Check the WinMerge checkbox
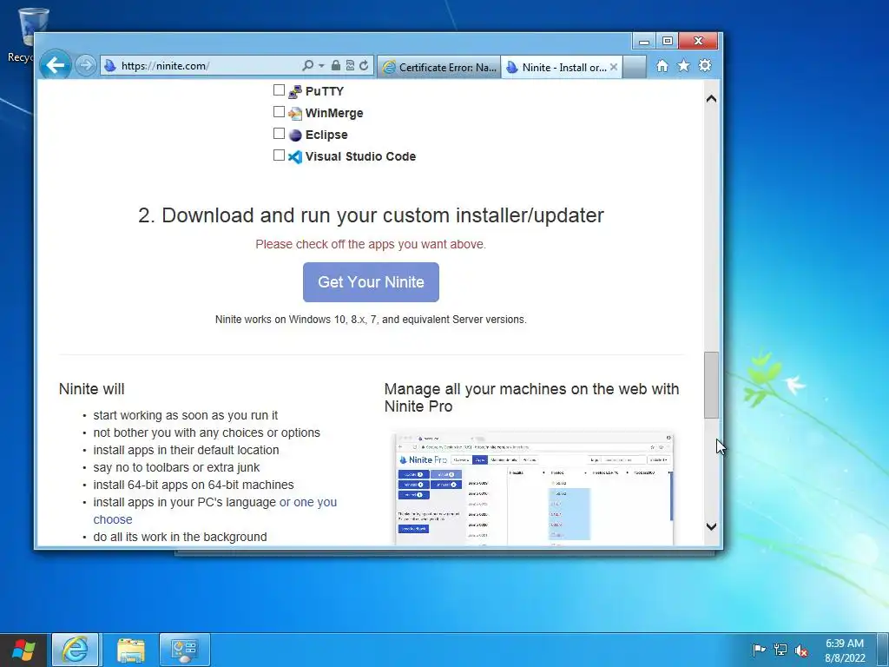The height and width of the screenshot is (667, 889). pyautogui.click(x=279, y=112)
